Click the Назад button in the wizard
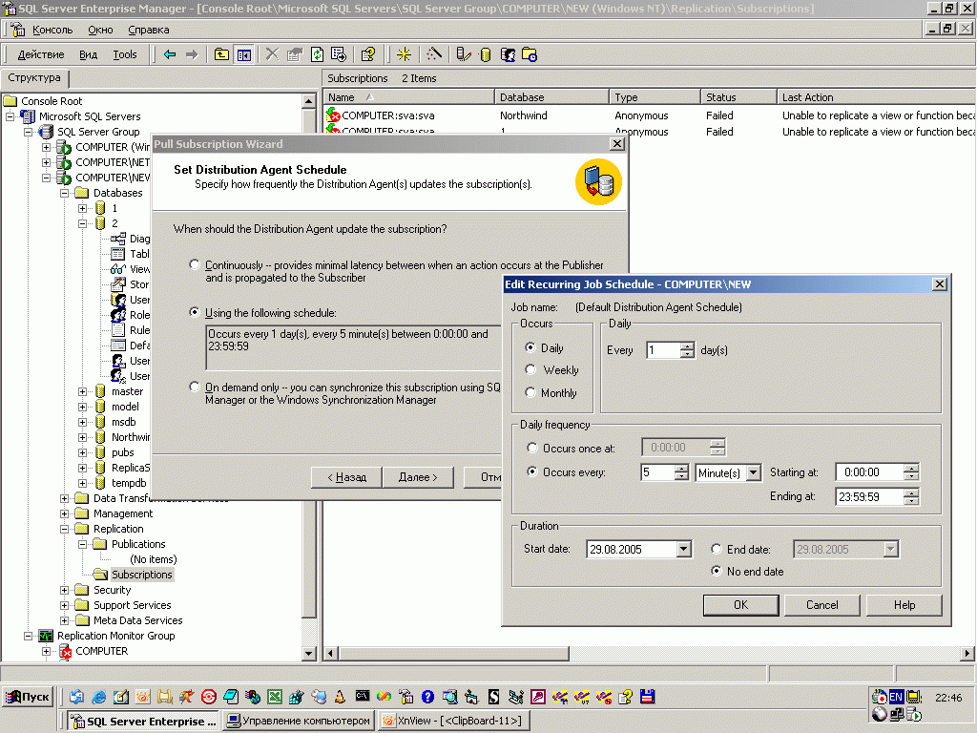The height and width of the screenshot is (733, 977). 346,477
